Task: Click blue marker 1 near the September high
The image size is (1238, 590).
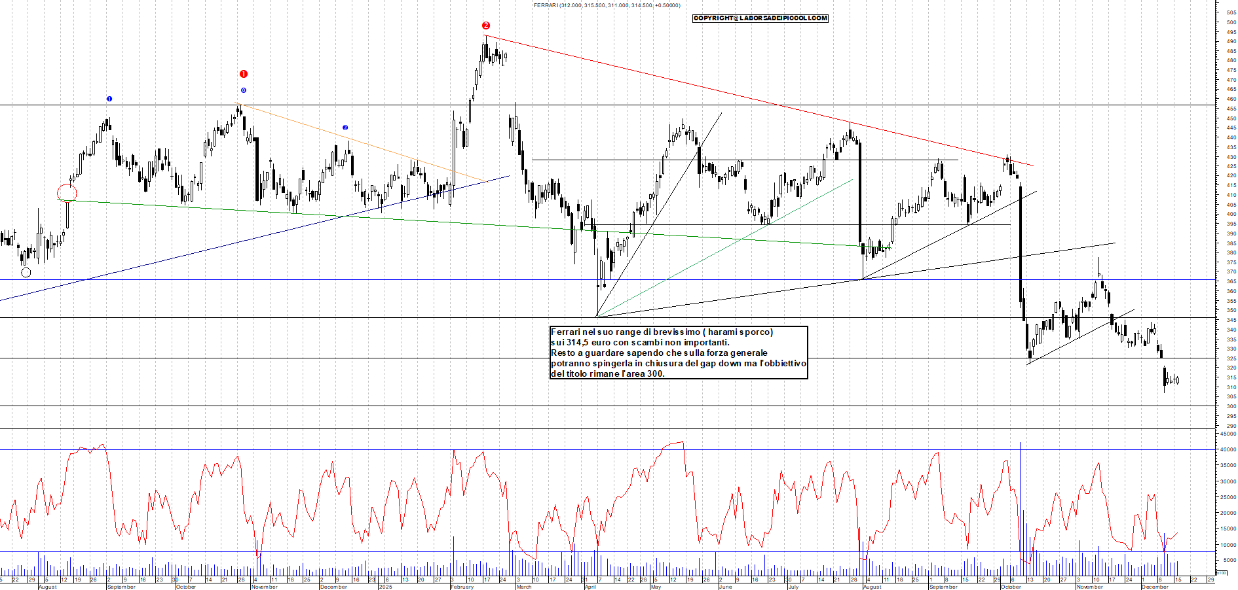Action: (x=109, y=99)
